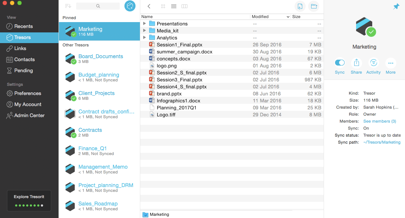Open Links in the sidebar
Screen dimensions: 405x218
(x=29, y=48)
